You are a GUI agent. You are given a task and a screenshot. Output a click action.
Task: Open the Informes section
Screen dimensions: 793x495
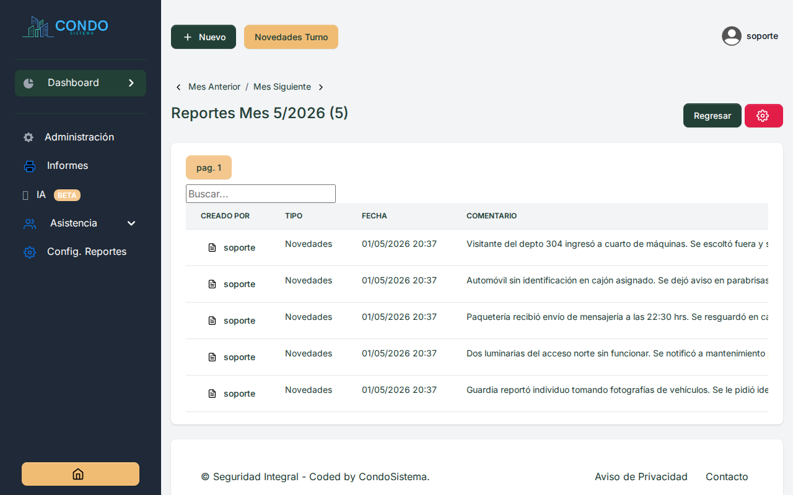coord(68,166)
